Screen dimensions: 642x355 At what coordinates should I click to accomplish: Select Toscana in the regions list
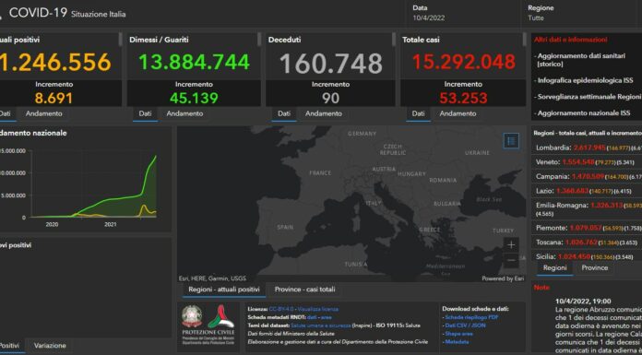tap(588, 243)
